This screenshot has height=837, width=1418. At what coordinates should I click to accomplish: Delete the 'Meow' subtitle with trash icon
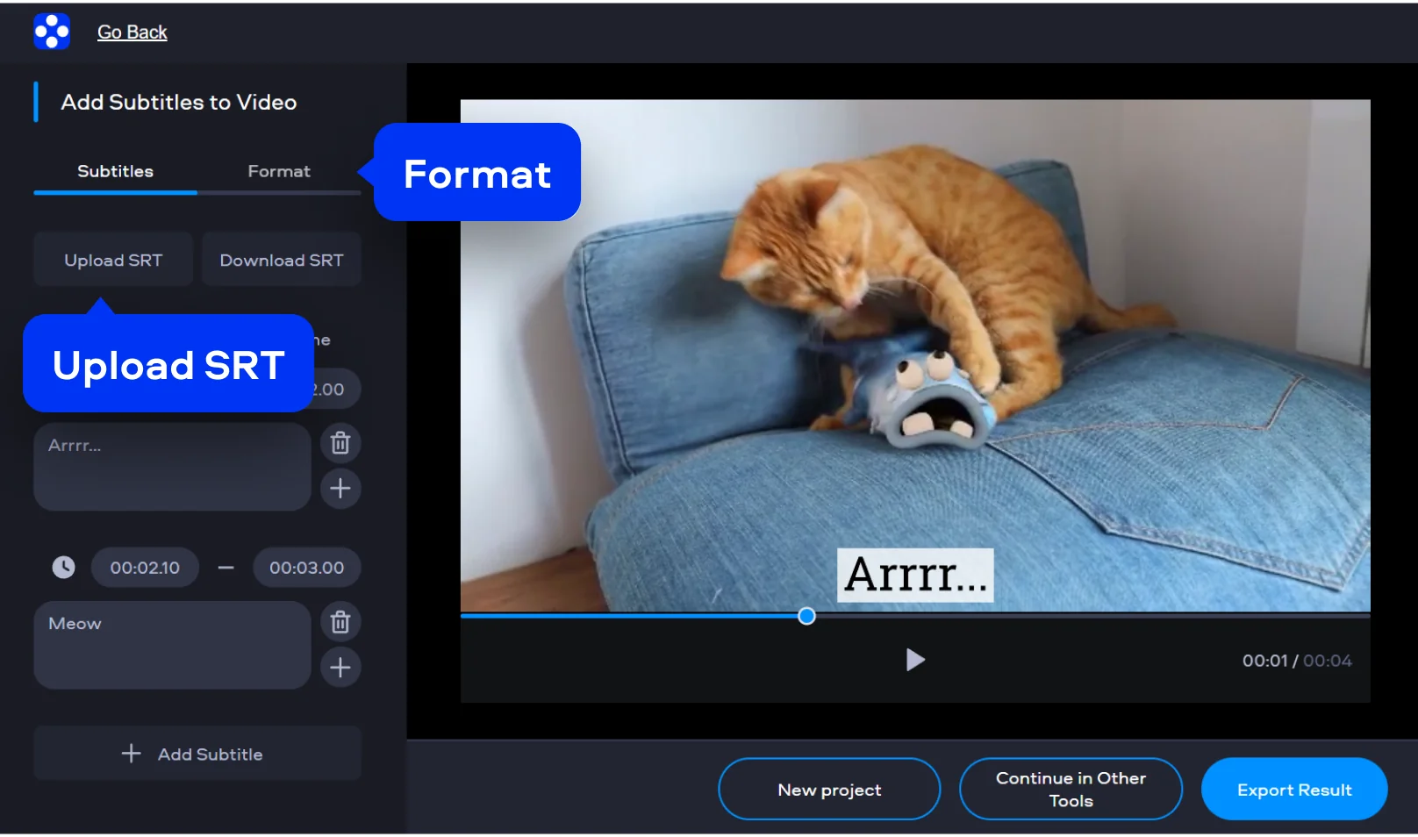pos(340,622)
